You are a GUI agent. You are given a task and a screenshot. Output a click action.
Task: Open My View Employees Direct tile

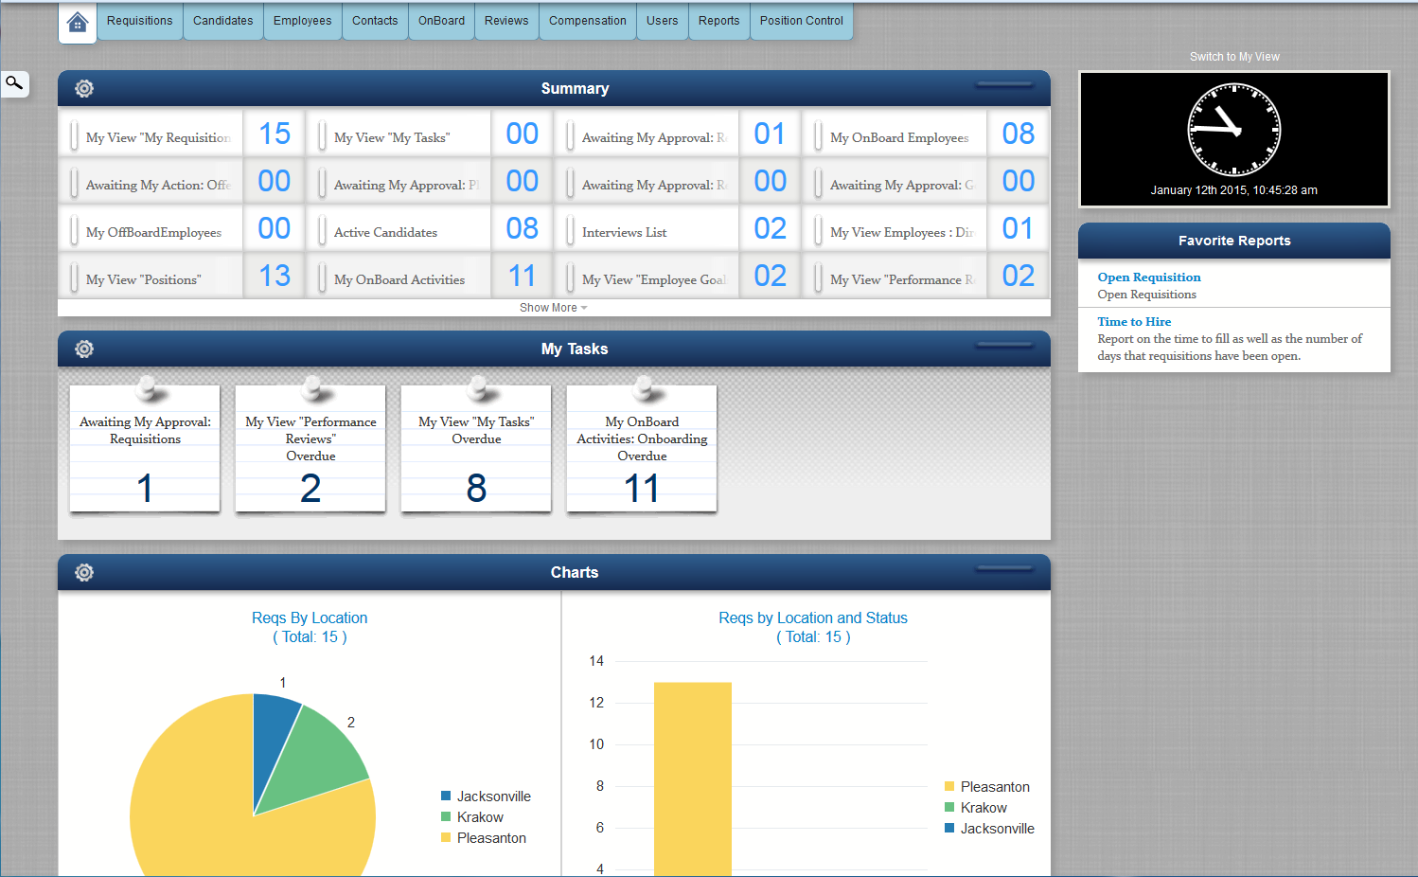click(x=926, y=228)
